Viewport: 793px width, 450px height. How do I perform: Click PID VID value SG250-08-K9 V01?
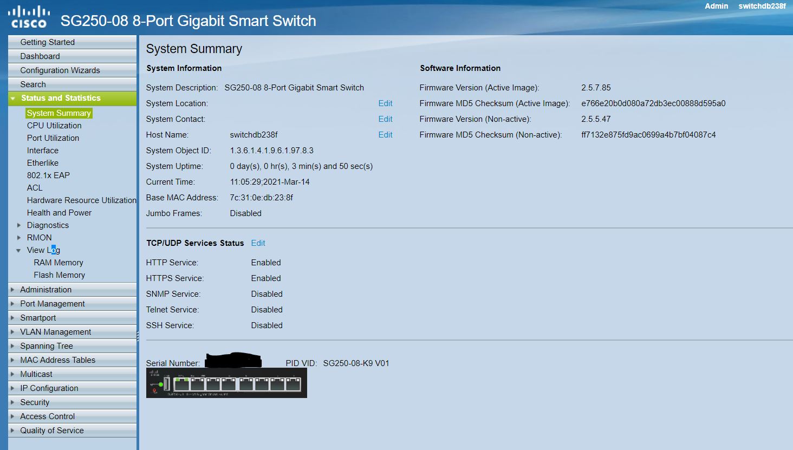click(356, 363)
